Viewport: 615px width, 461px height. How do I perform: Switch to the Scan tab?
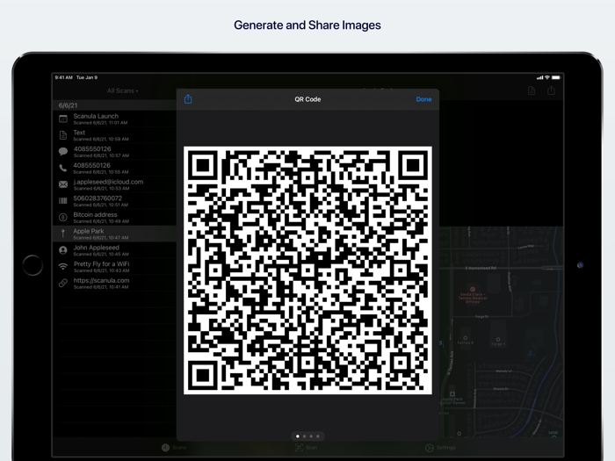tap(307, 448)
